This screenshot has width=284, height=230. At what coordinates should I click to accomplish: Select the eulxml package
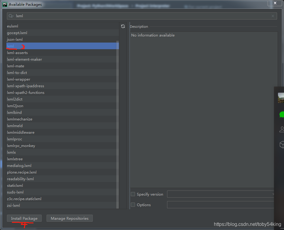point(63,26)
